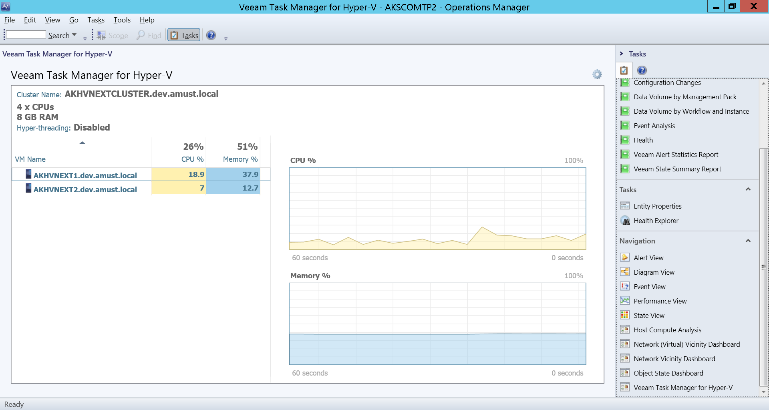Click the Host Compute Analysis icon
Viewport: 769px width, 410px height.
tap(625, 330)
